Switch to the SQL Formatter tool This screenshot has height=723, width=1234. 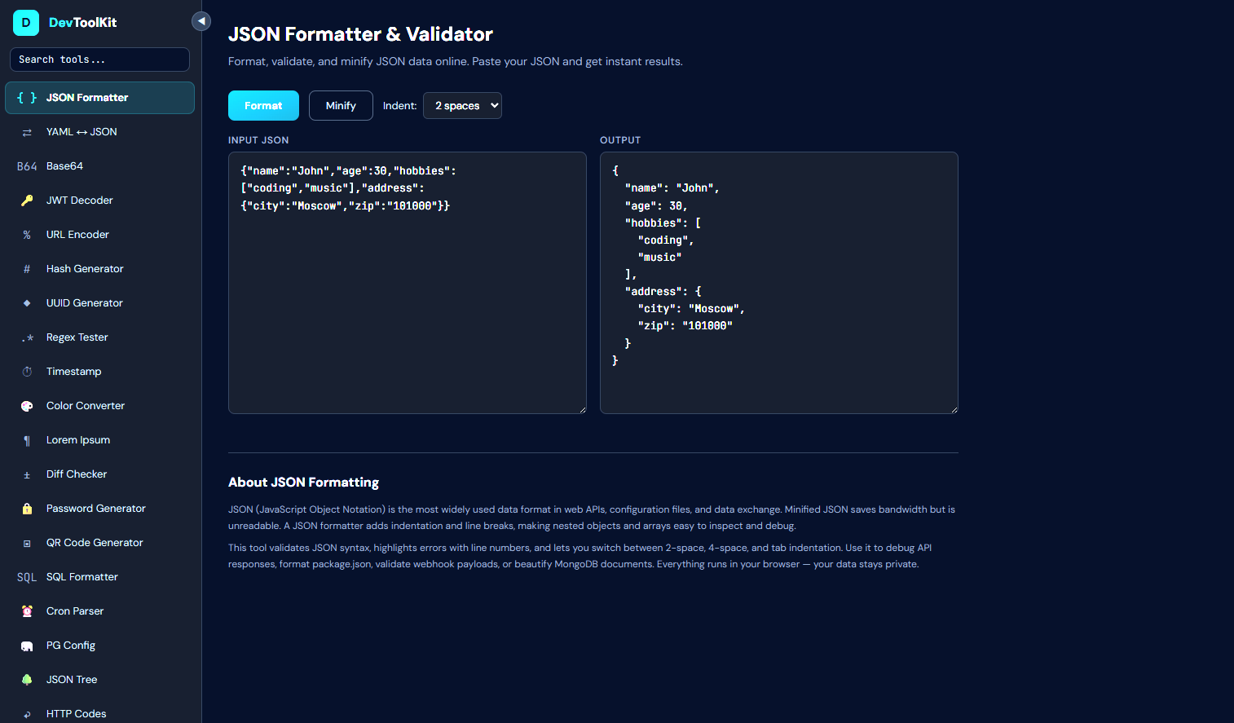tap(82, 576)
